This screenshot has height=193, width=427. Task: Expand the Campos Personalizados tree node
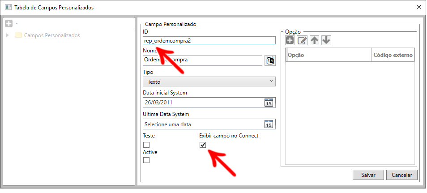(x=8, y=35)
